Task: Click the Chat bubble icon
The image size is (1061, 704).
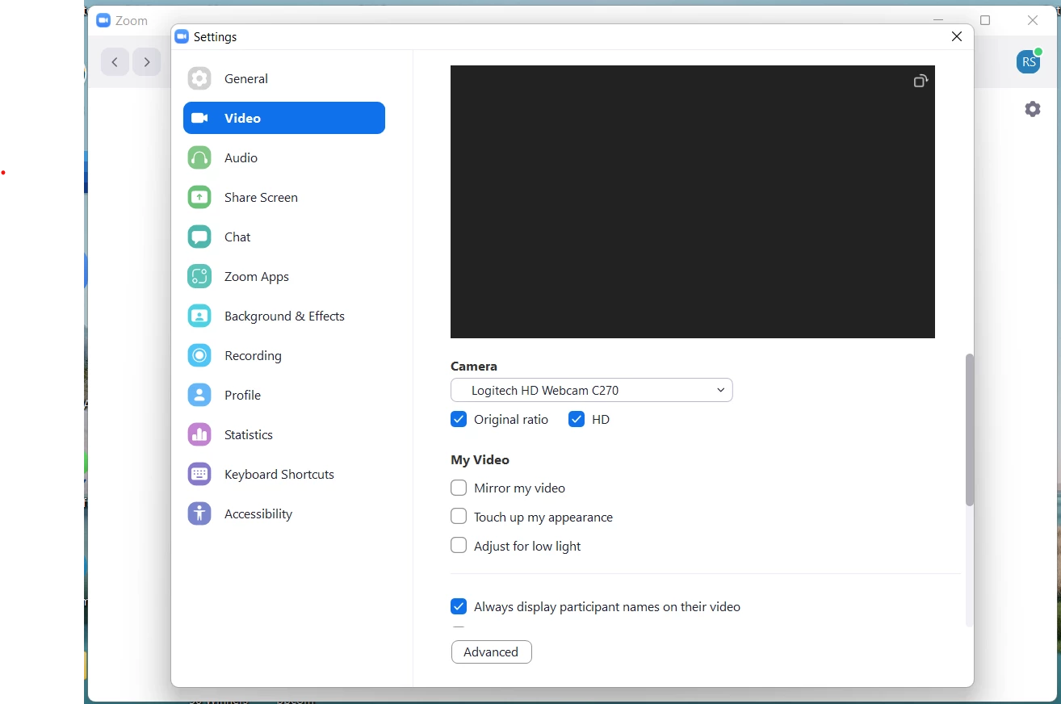Action: (199, 237)
